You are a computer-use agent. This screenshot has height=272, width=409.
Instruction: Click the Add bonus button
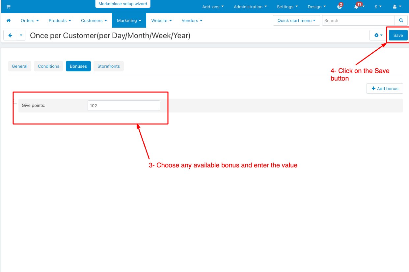pos(385,88)
